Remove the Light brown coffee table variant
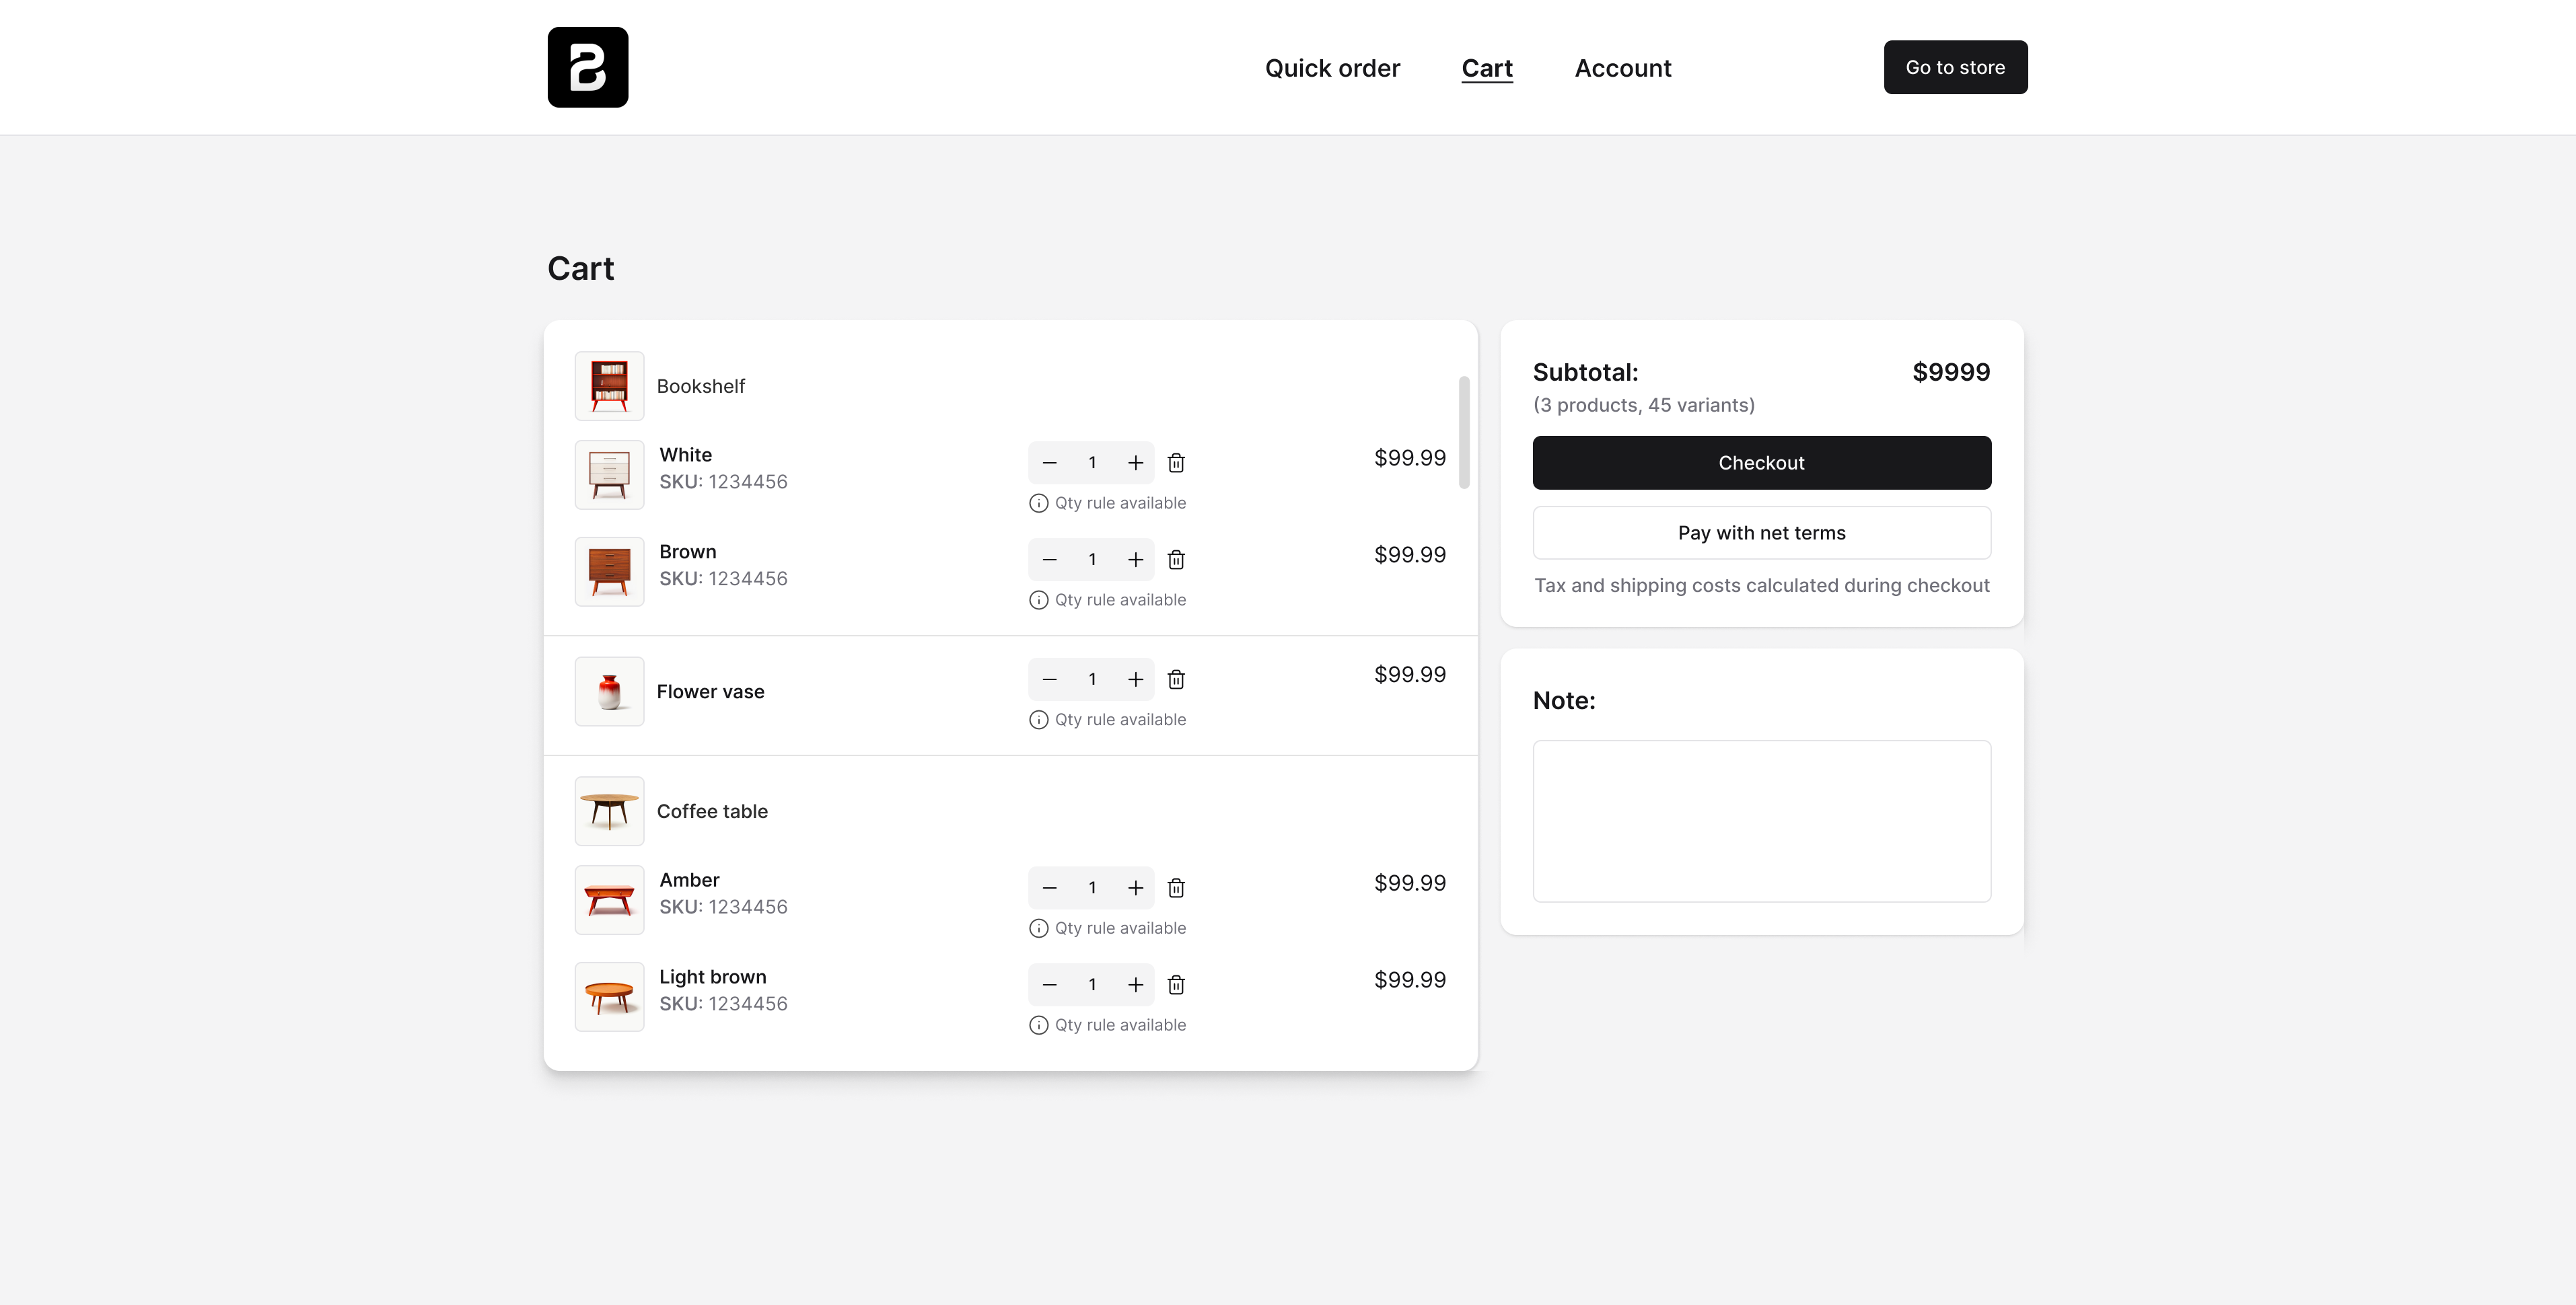 (x=1176, y=985)
